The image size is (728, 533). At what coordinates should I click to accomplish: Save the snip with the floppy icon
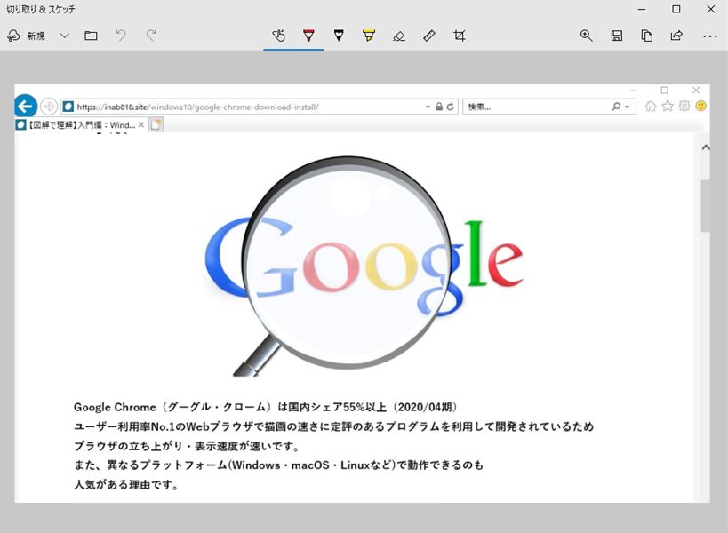617,36
